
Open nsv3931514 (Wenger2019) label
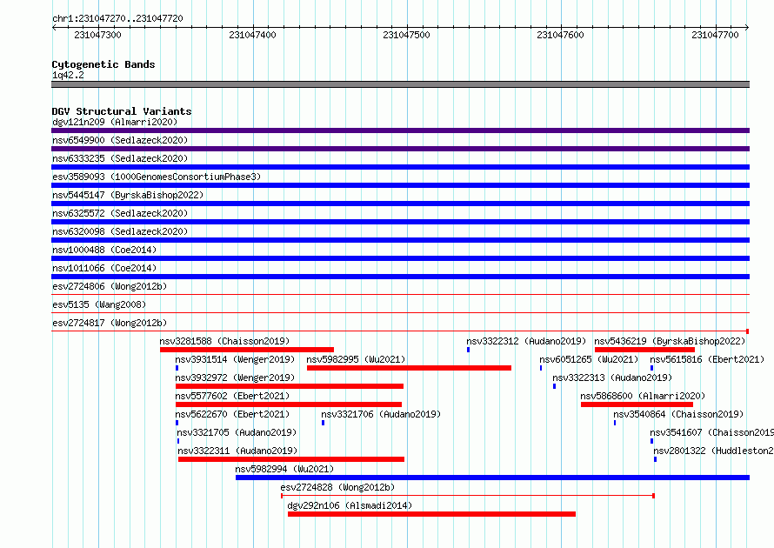235,359
